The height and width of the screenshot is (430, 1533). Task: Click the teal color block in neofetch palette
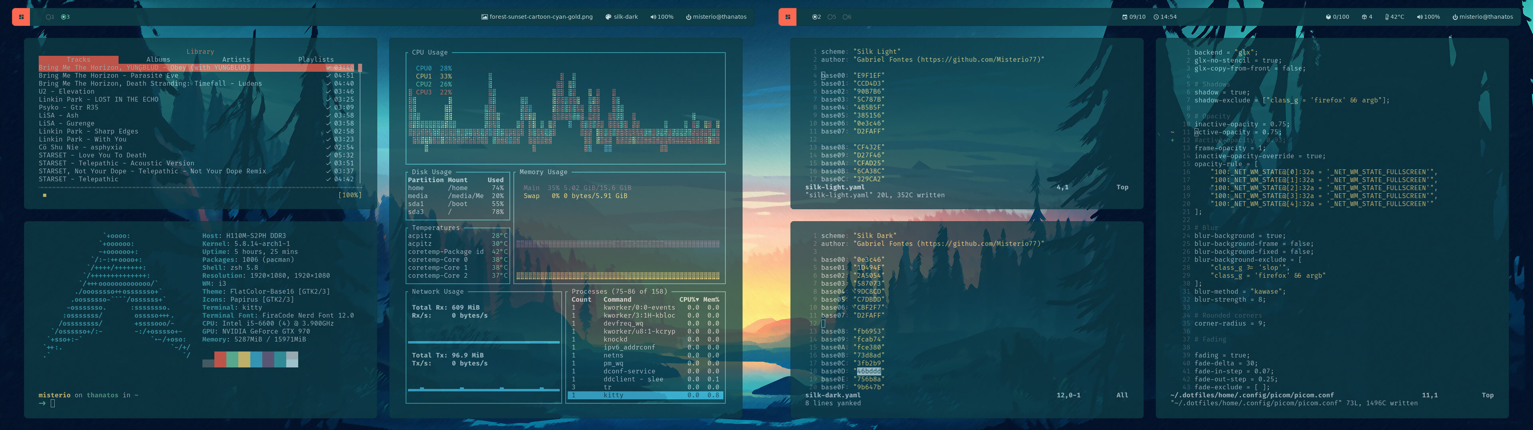tap(280, 359)
